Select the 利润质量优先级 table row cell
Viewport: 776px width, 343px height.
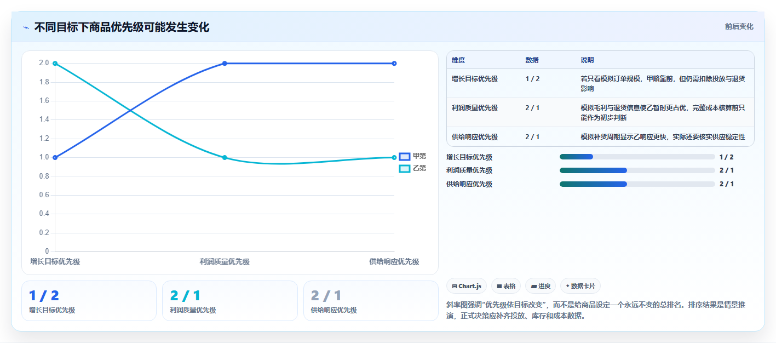coord(475,108)
